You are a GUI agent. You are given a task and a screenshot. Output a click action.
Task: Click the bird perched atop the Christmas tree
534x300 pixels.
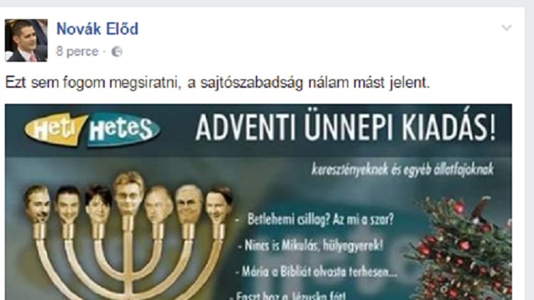480,211
